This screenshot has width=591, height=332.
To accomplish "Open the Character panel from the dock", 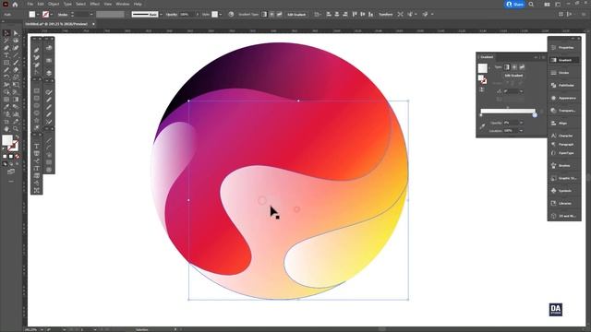I will pos(563,136).
